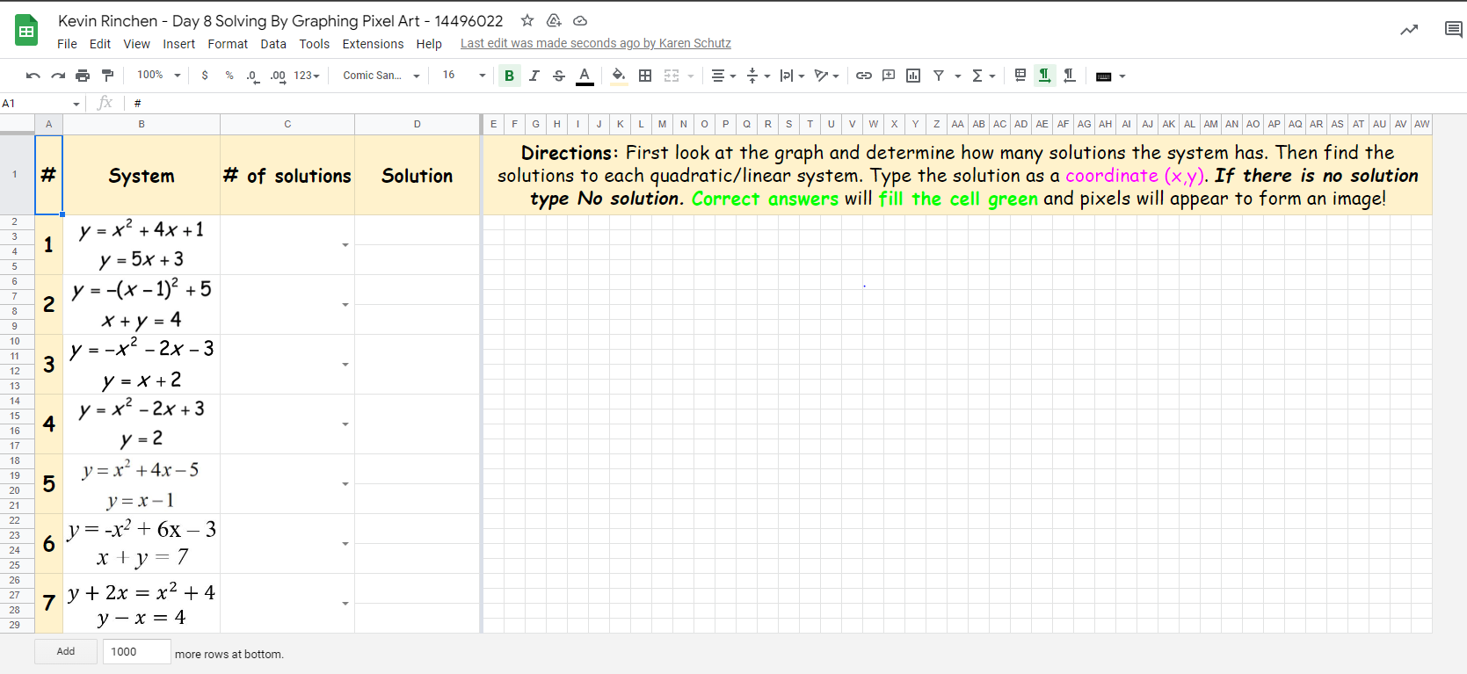Open comment history in top right
Image resolution: width=1467 pixels, height=674 pixels.
(1453, 30)
